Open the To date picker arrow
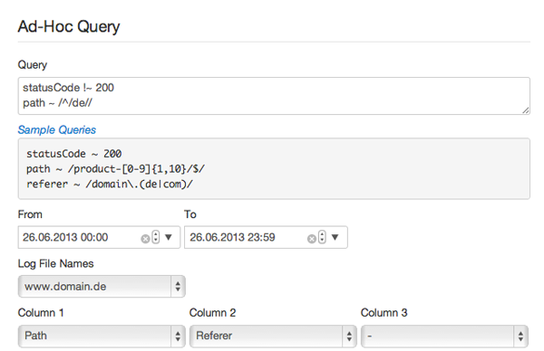 (335, 237)
